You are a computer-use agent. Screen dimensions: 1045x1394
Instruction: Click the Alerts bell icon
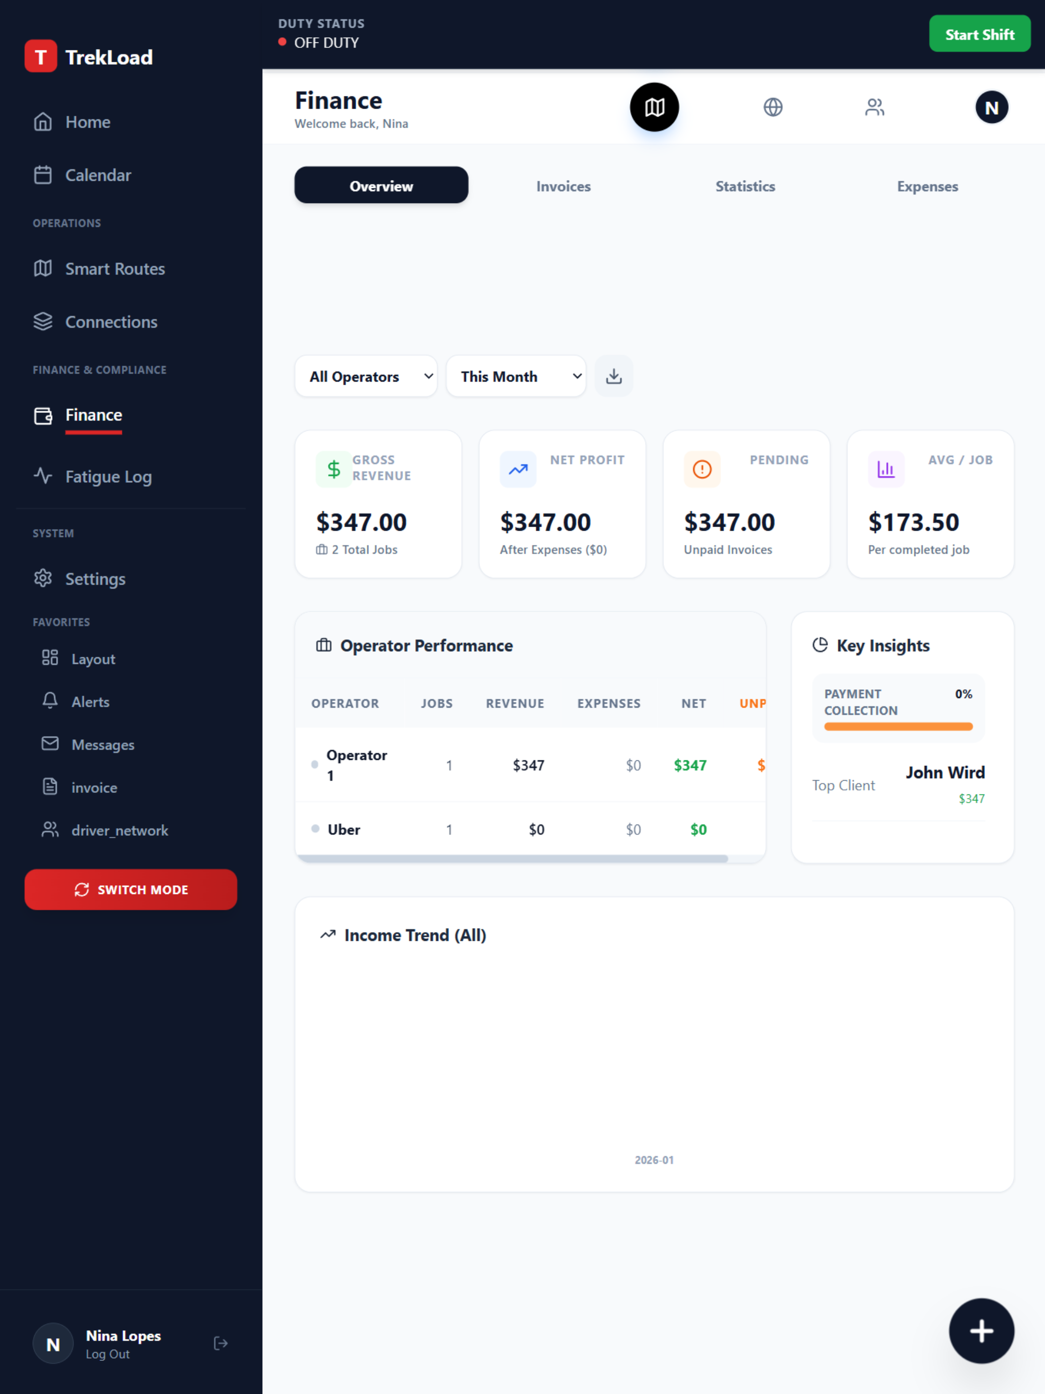(50, 700)
